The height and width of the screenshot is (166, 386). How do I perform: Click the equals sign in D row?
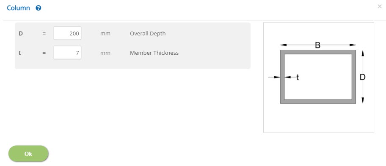(44, 33)
